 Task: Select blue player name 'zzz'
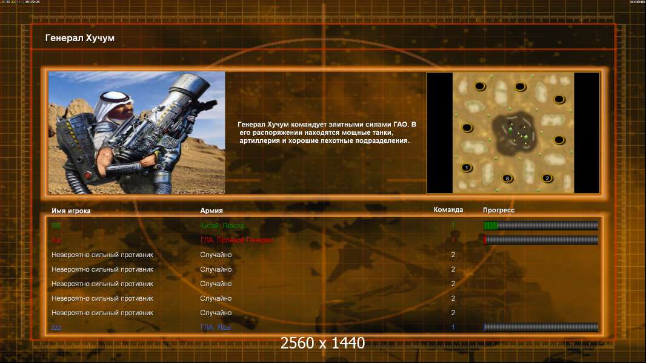56,327
